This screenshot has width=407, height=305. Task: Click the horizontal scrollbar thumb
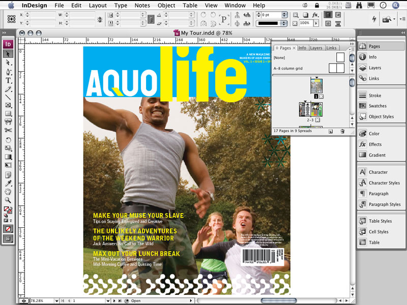coord(278,301)
